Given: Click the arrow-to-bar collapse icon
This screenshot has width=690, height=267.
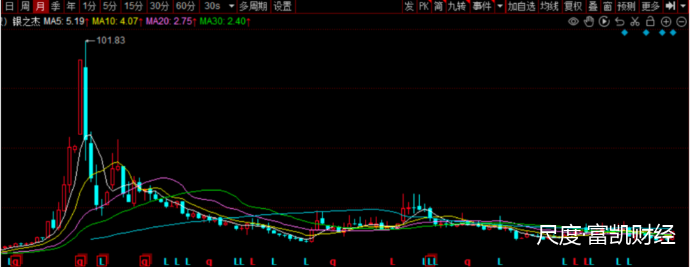Looking at the screenshot, I should click(670, 6).
